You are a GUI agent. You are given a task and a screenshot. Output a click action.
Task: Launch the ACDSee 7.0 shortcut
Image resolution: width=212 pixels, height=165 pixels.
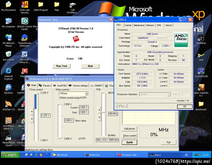click(8, 106)
